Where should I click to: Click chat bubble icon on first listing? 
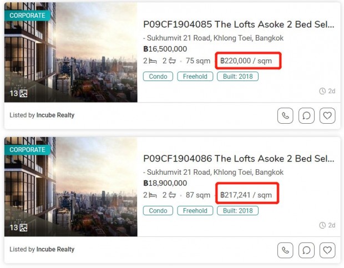pyautogui.click(x=306, y=115)
